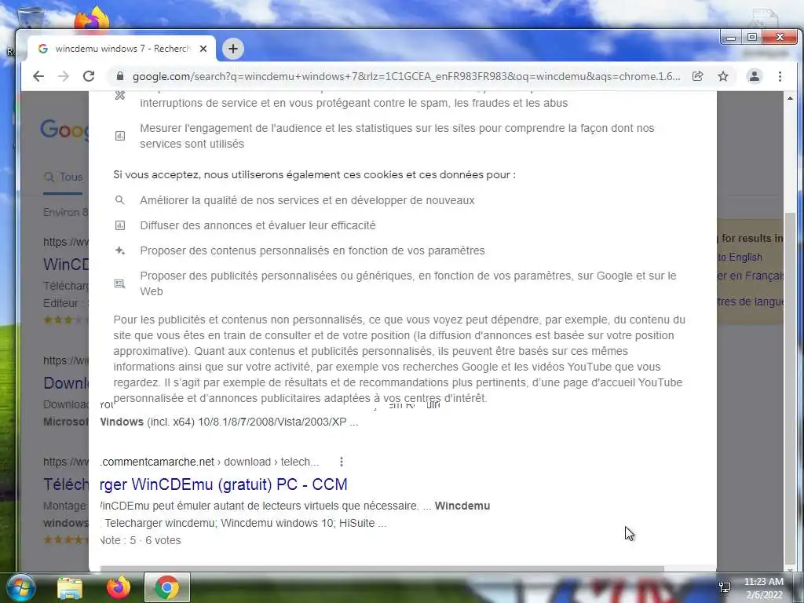Bookmark this page with the star icon

click(723, 76)
